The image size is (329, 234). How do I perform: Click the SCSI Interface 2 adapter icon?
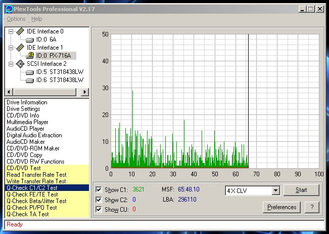coord(20,64)
